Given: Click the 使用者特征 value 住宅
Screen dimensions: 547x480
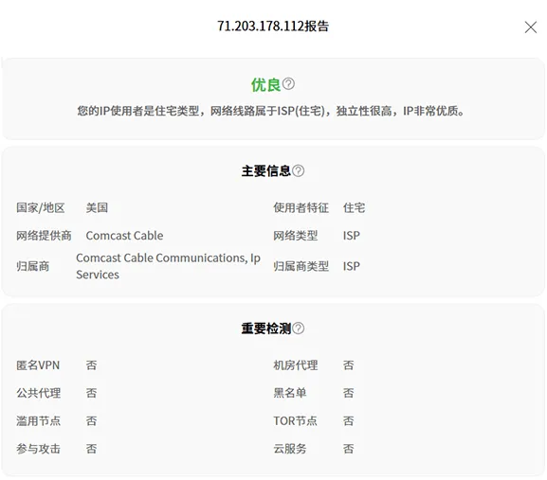Looking at the screenshot, I should 354,208.
